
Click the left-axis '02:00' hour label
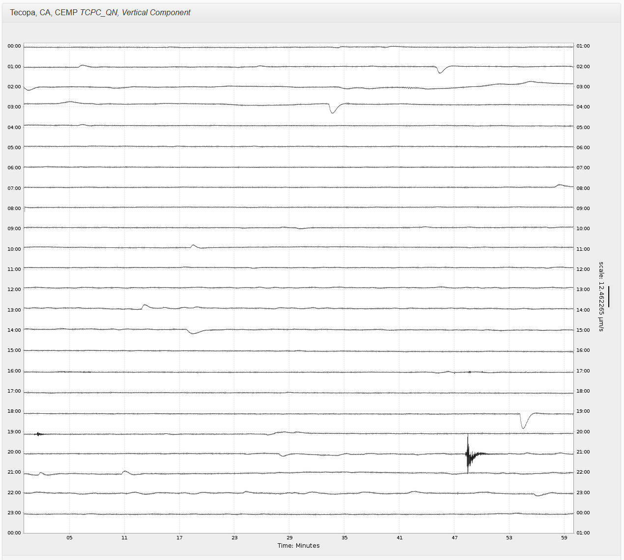(14, 87)
